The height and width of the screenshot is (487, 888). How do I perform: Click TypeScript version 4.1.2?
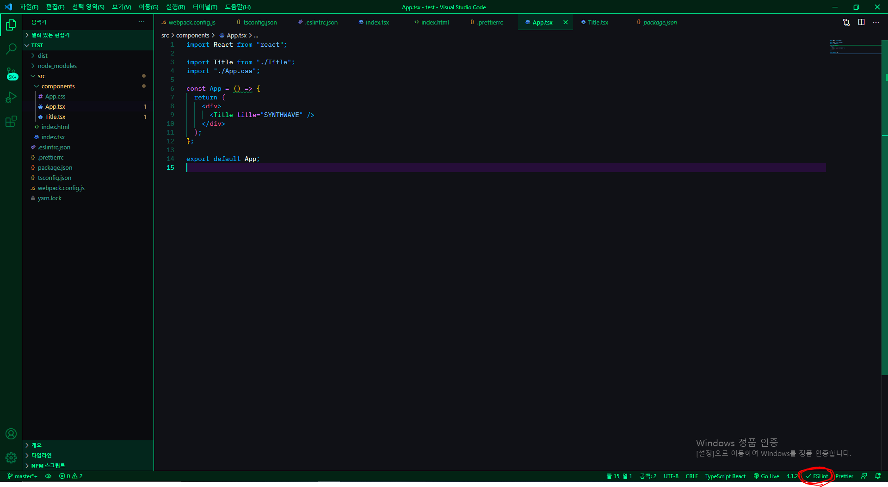coord(792,476)
